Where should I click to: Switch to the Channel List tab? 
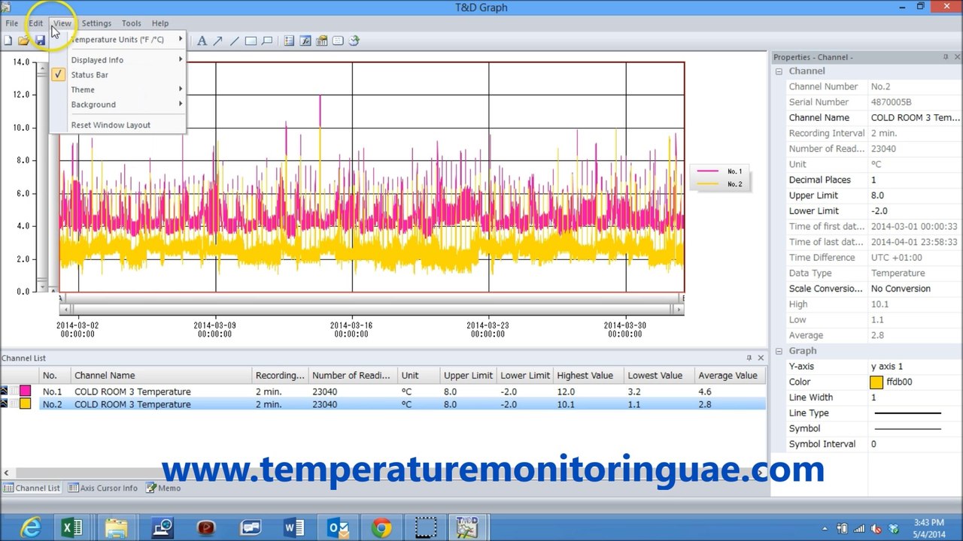coord(31,488)
